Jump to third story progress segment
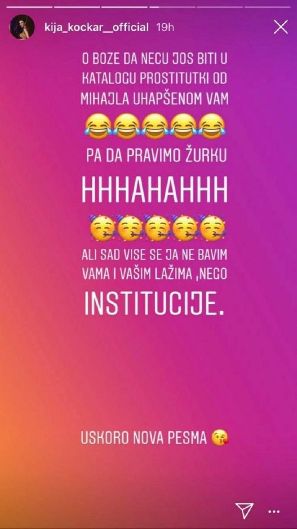This screenshot has height=529, width=297. [x=125, y=7]
